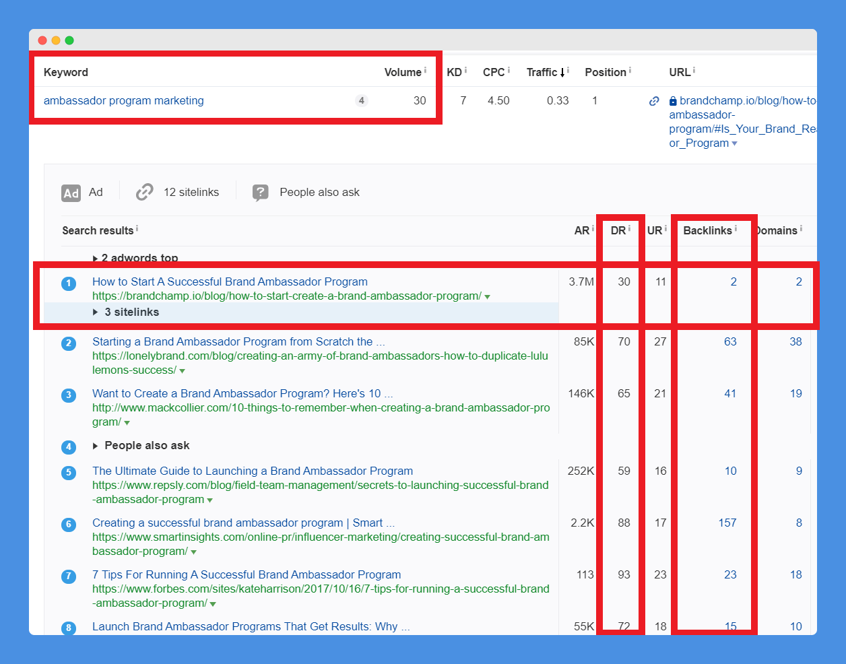The width and height of the screenshot is (846, 664).
Task: Click domains count 18 for forbes
Action: click(795, 574)
